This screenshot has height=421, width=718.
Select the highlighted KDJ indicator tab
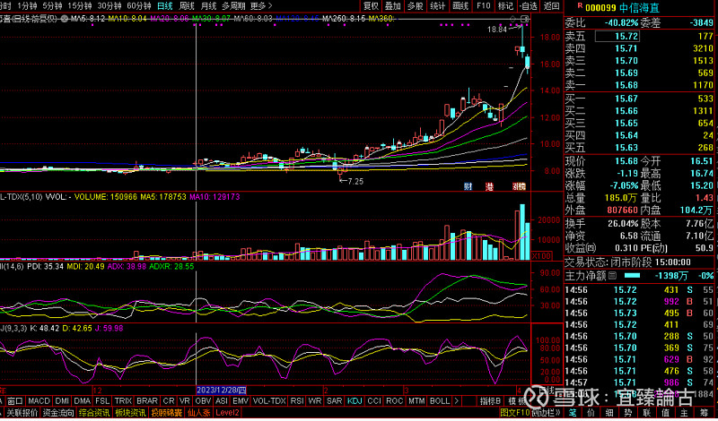355,401
